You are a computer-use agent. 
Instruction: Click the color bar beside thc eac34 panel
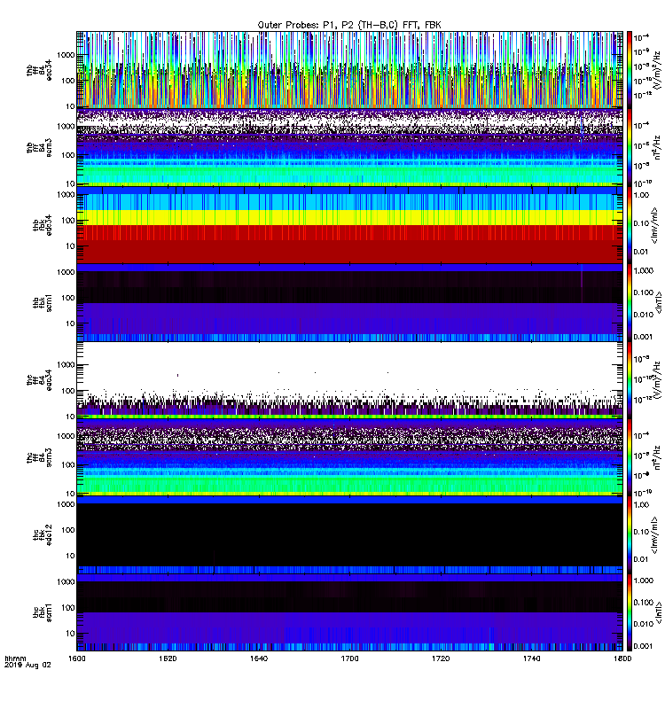629,379
